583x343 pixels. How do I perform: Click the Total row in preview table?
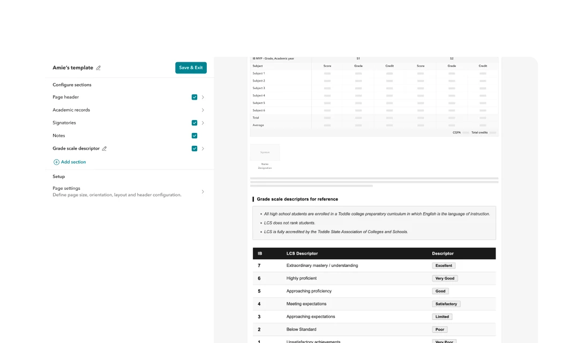coord(374,117)
